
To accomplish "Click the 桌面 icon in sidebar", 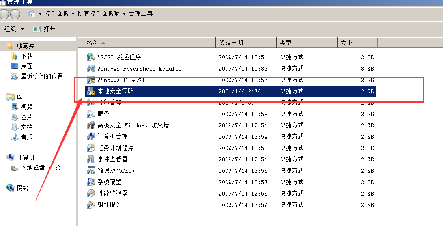I will [x=14, y=66].
